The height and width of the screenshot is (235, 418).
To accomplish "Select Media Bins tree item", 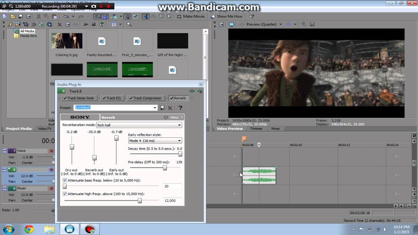I will point(28,36).
